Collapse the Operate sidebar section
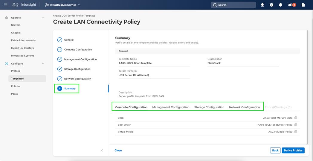This screenshot has height=161, width=313. tap(43, 18)
